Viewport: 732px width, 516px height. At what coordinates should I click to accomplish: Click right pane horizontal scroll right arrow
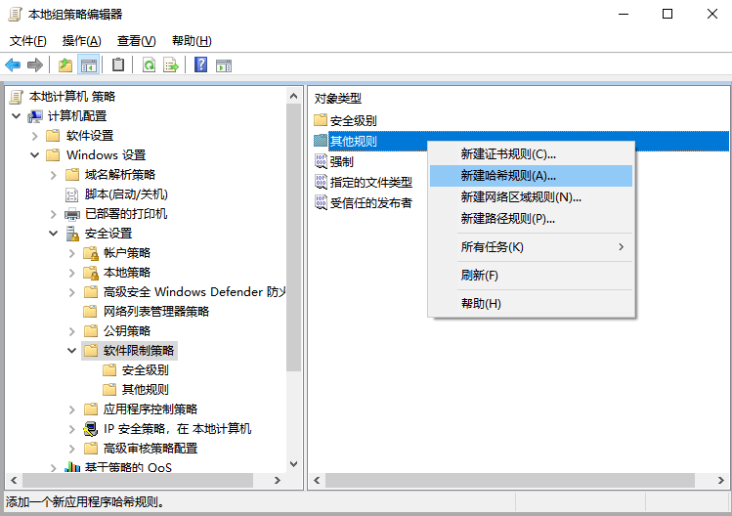[x=721, y=480]
